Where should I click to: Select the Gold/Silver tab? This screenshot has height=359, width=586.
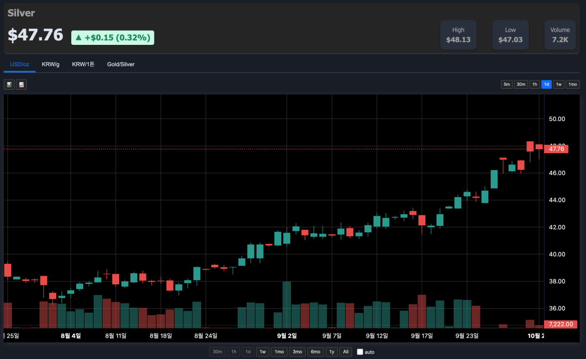click(x=121, y=64)
